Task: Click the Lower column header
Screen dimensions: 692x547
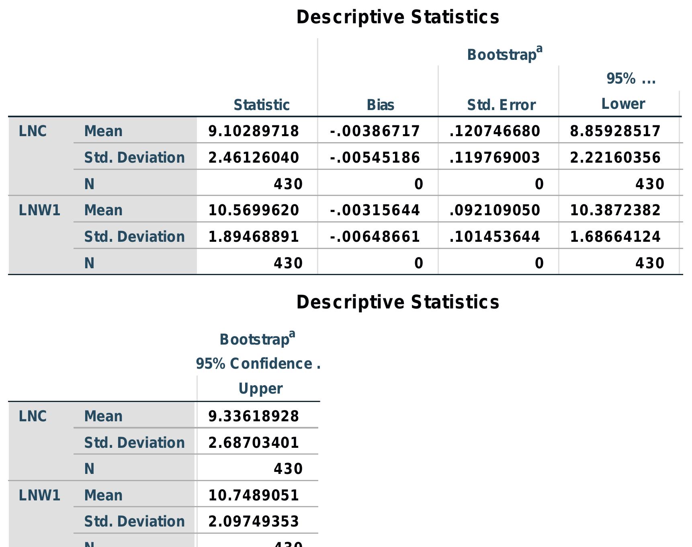Action: 623,104
